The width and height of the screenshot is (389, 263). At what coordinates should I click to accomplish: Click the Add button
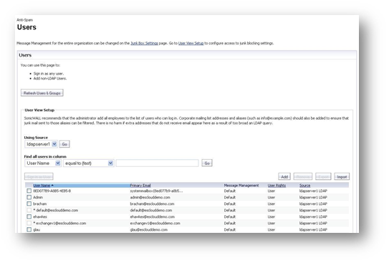coord(284,177)
